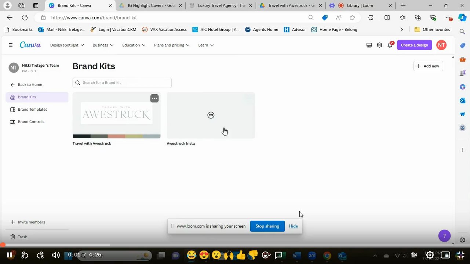Open the Edge tab actions menu
The width and height of the screenshot is (470, 264).
36,5
